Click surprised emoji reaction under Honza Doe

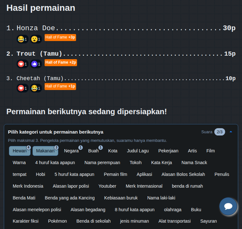36,39
